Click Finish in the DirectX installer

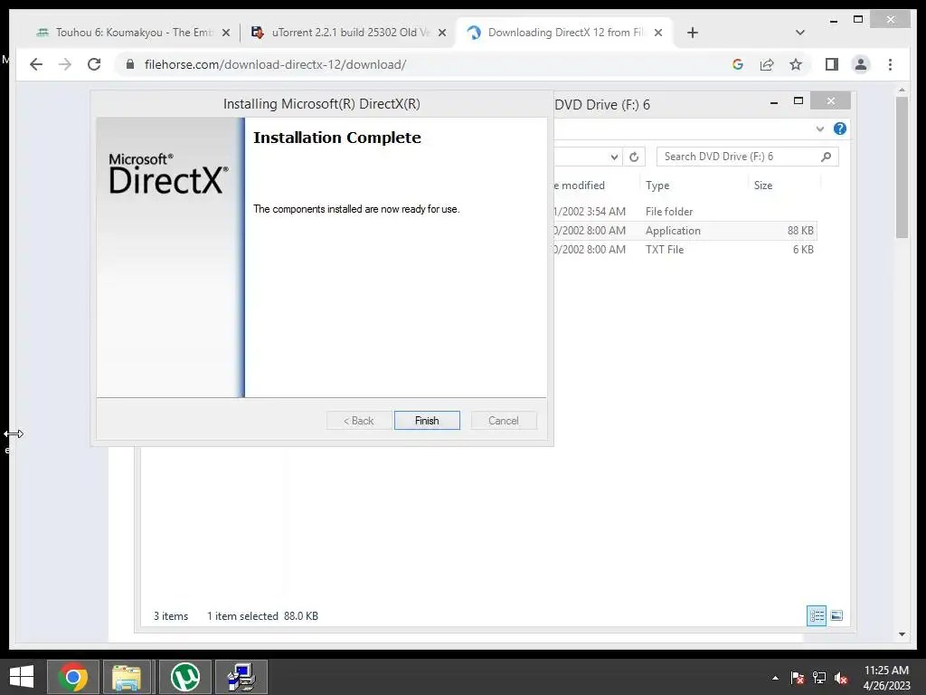427,420
